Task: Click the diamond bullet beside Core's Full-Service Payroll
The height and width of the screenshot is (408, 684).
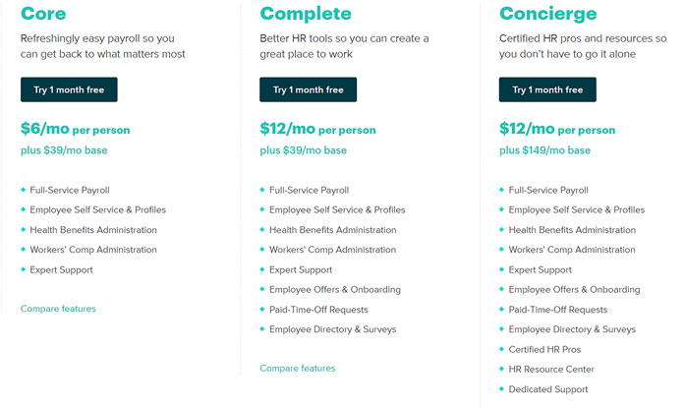Action: click(x=24, y=190)
